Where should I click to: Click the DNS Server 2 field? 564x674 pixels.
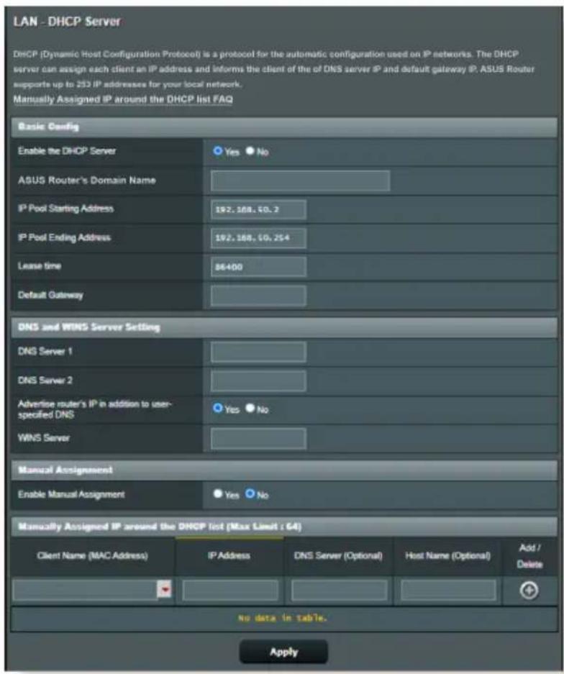[258, 381]
